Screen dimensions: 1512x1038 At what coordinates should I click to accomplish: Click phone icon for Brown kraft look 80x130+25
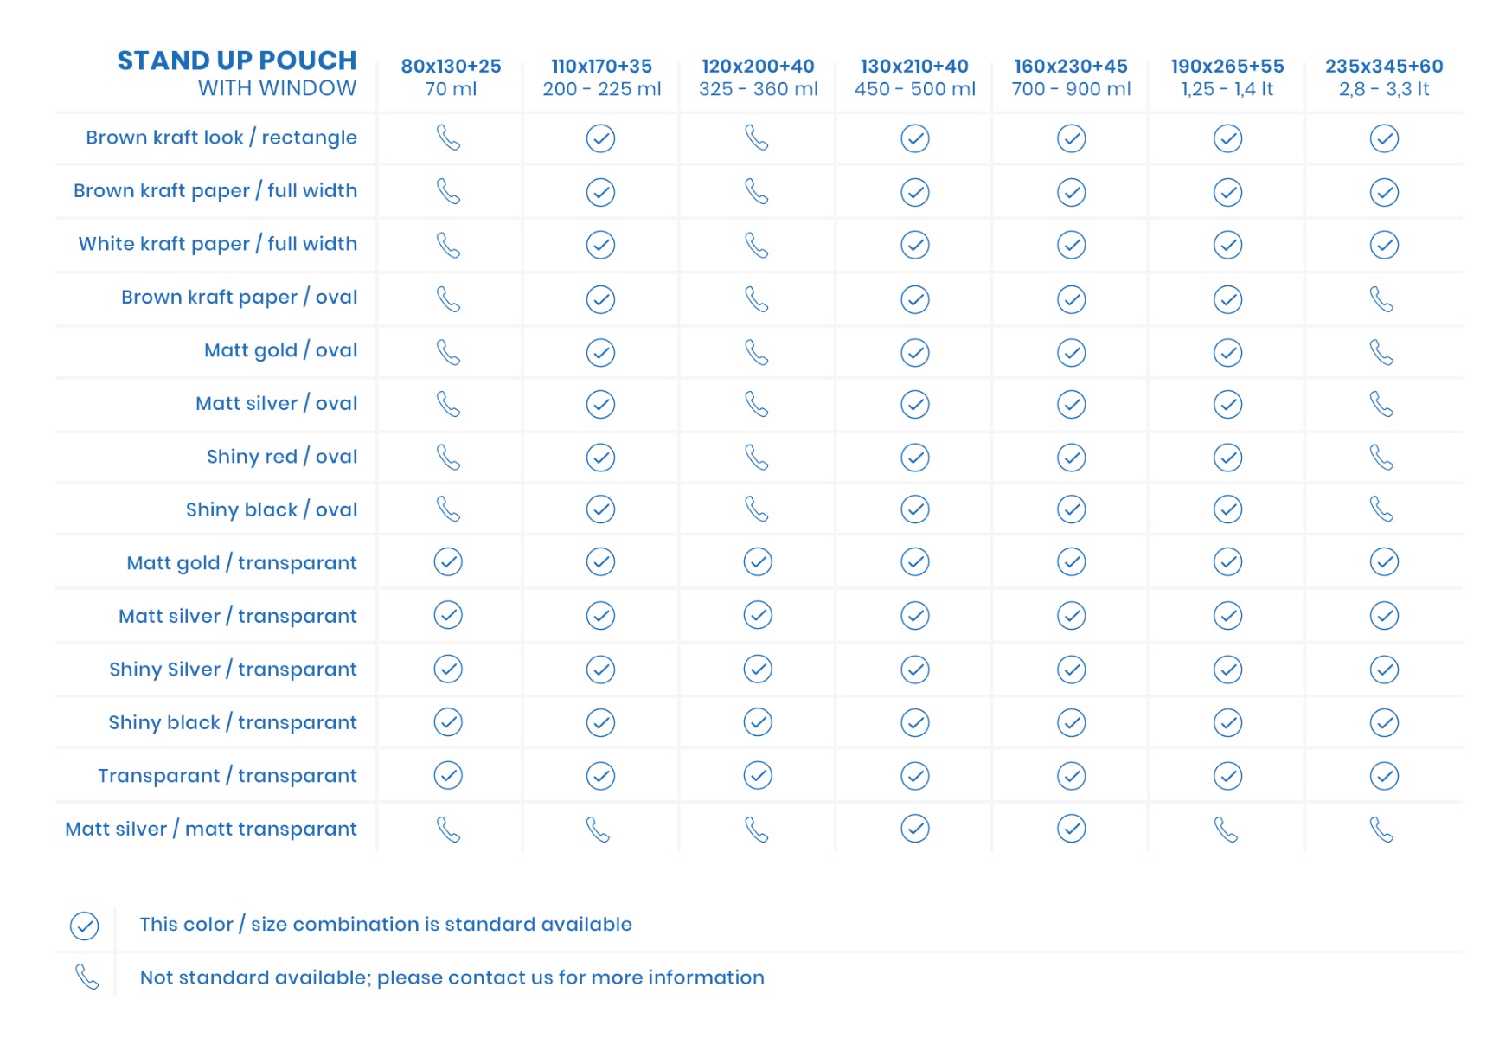point(448,138)
